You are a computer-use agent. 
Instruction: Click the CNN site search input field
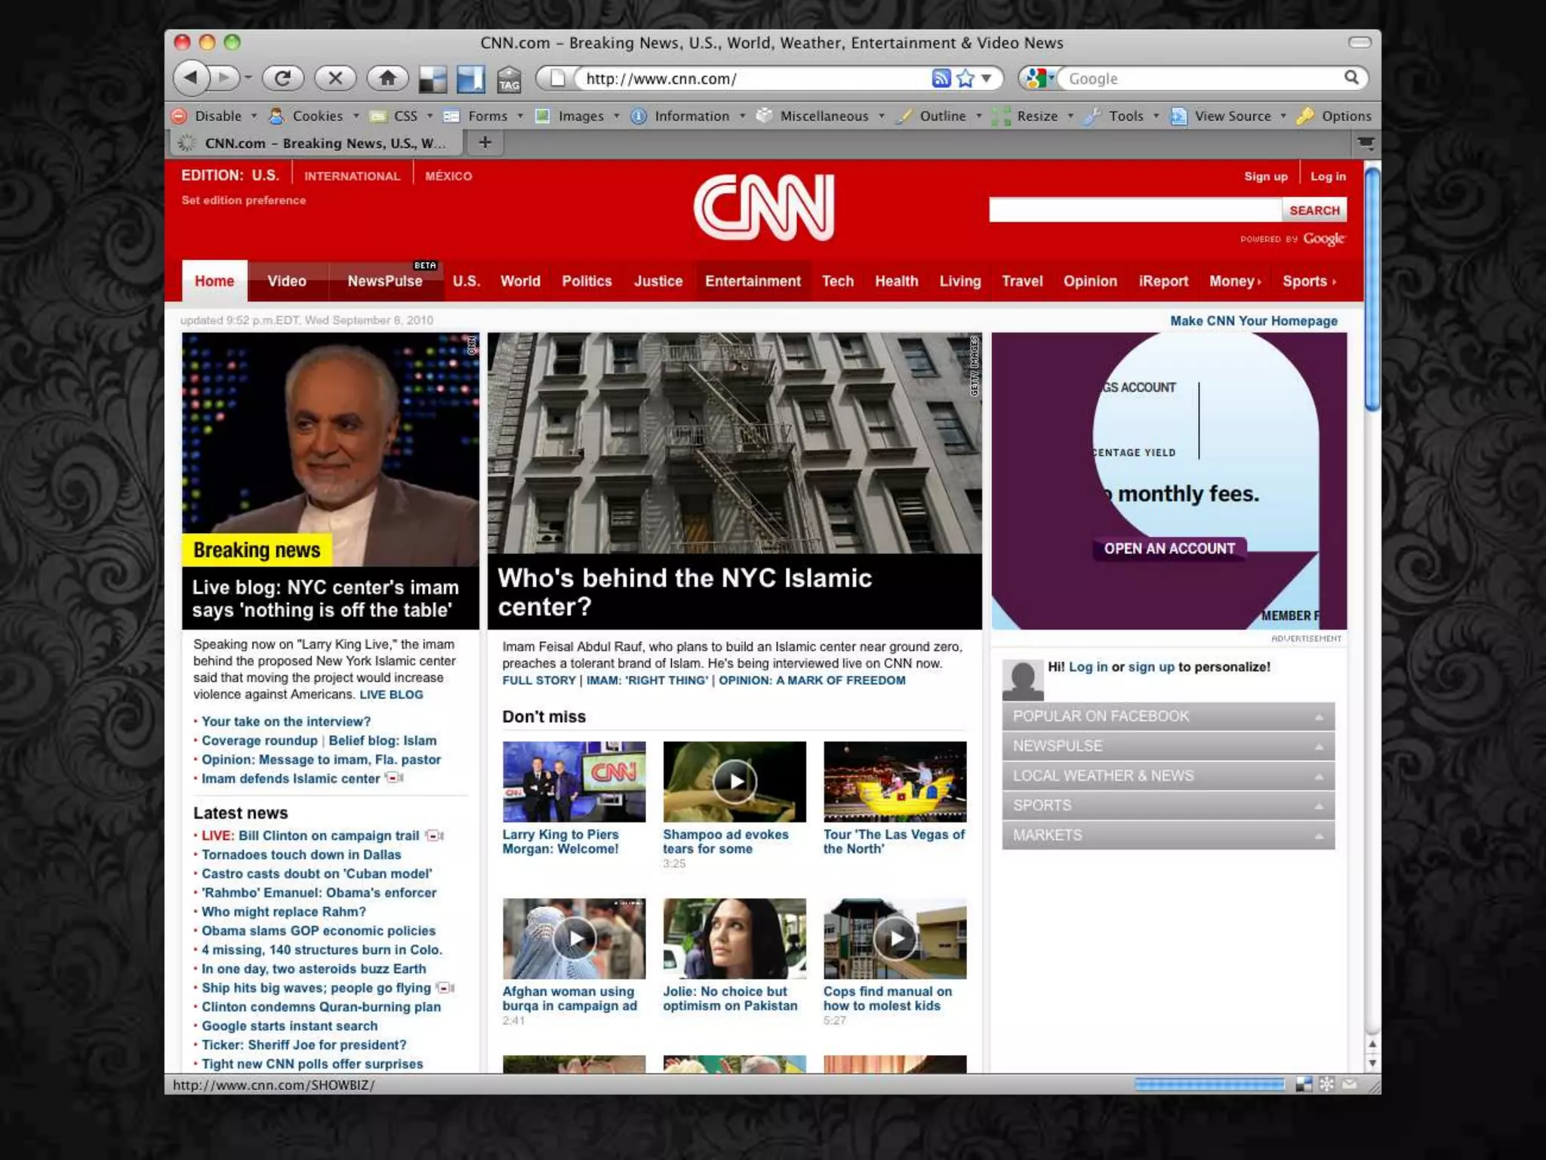1135,210
